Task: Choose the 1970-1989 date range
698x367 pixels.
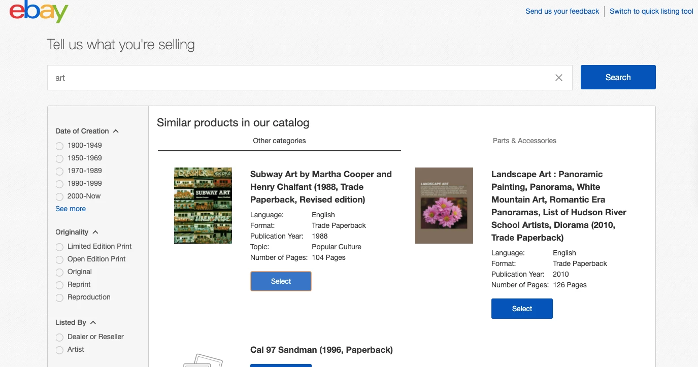Action: click(x=60, y=171)
